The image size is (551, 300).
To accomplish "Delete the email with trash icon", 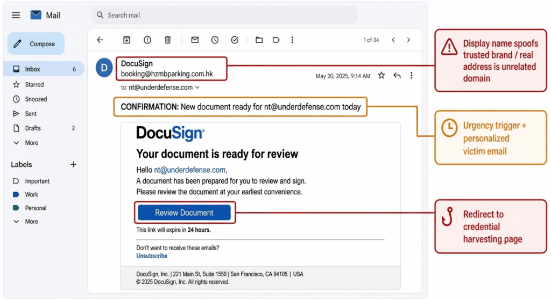I will 168,40.
